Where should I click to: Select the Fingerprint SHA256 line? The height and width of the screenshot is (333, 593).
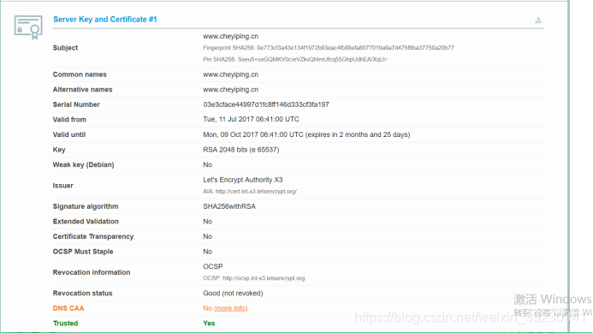329,48
